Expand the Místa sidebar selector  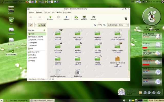pos(31,30)
